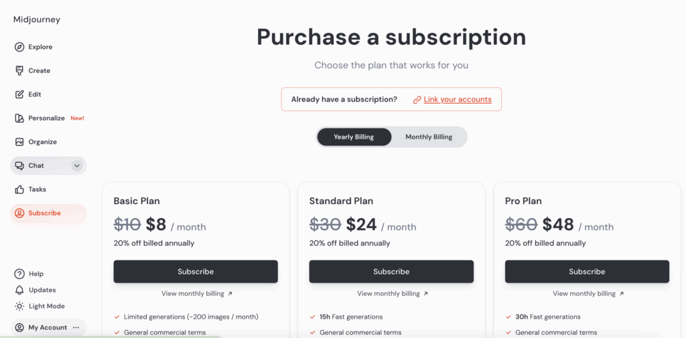Open My Account more options ellipsis
Image resolution: width=686 pixels, height=338 pixels.
pyautogui.click(x=76, y=327)
